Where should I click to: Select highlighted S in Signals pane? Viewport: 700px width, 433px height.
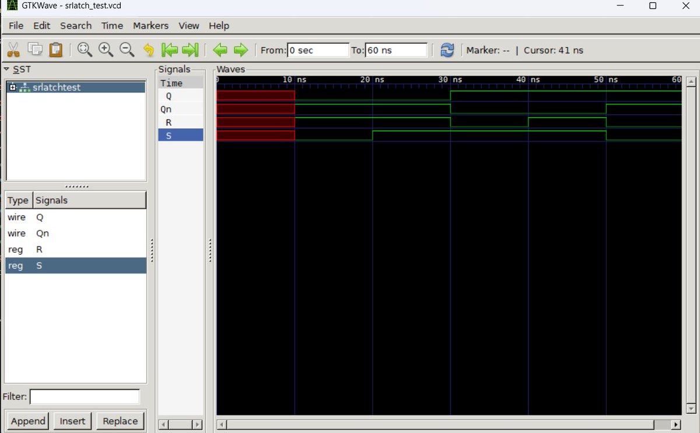point(181,135)
